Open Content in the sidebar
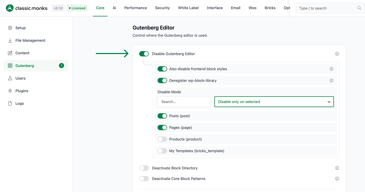The height and width of the screenshot is (192, 365). [x=36, y=53]
